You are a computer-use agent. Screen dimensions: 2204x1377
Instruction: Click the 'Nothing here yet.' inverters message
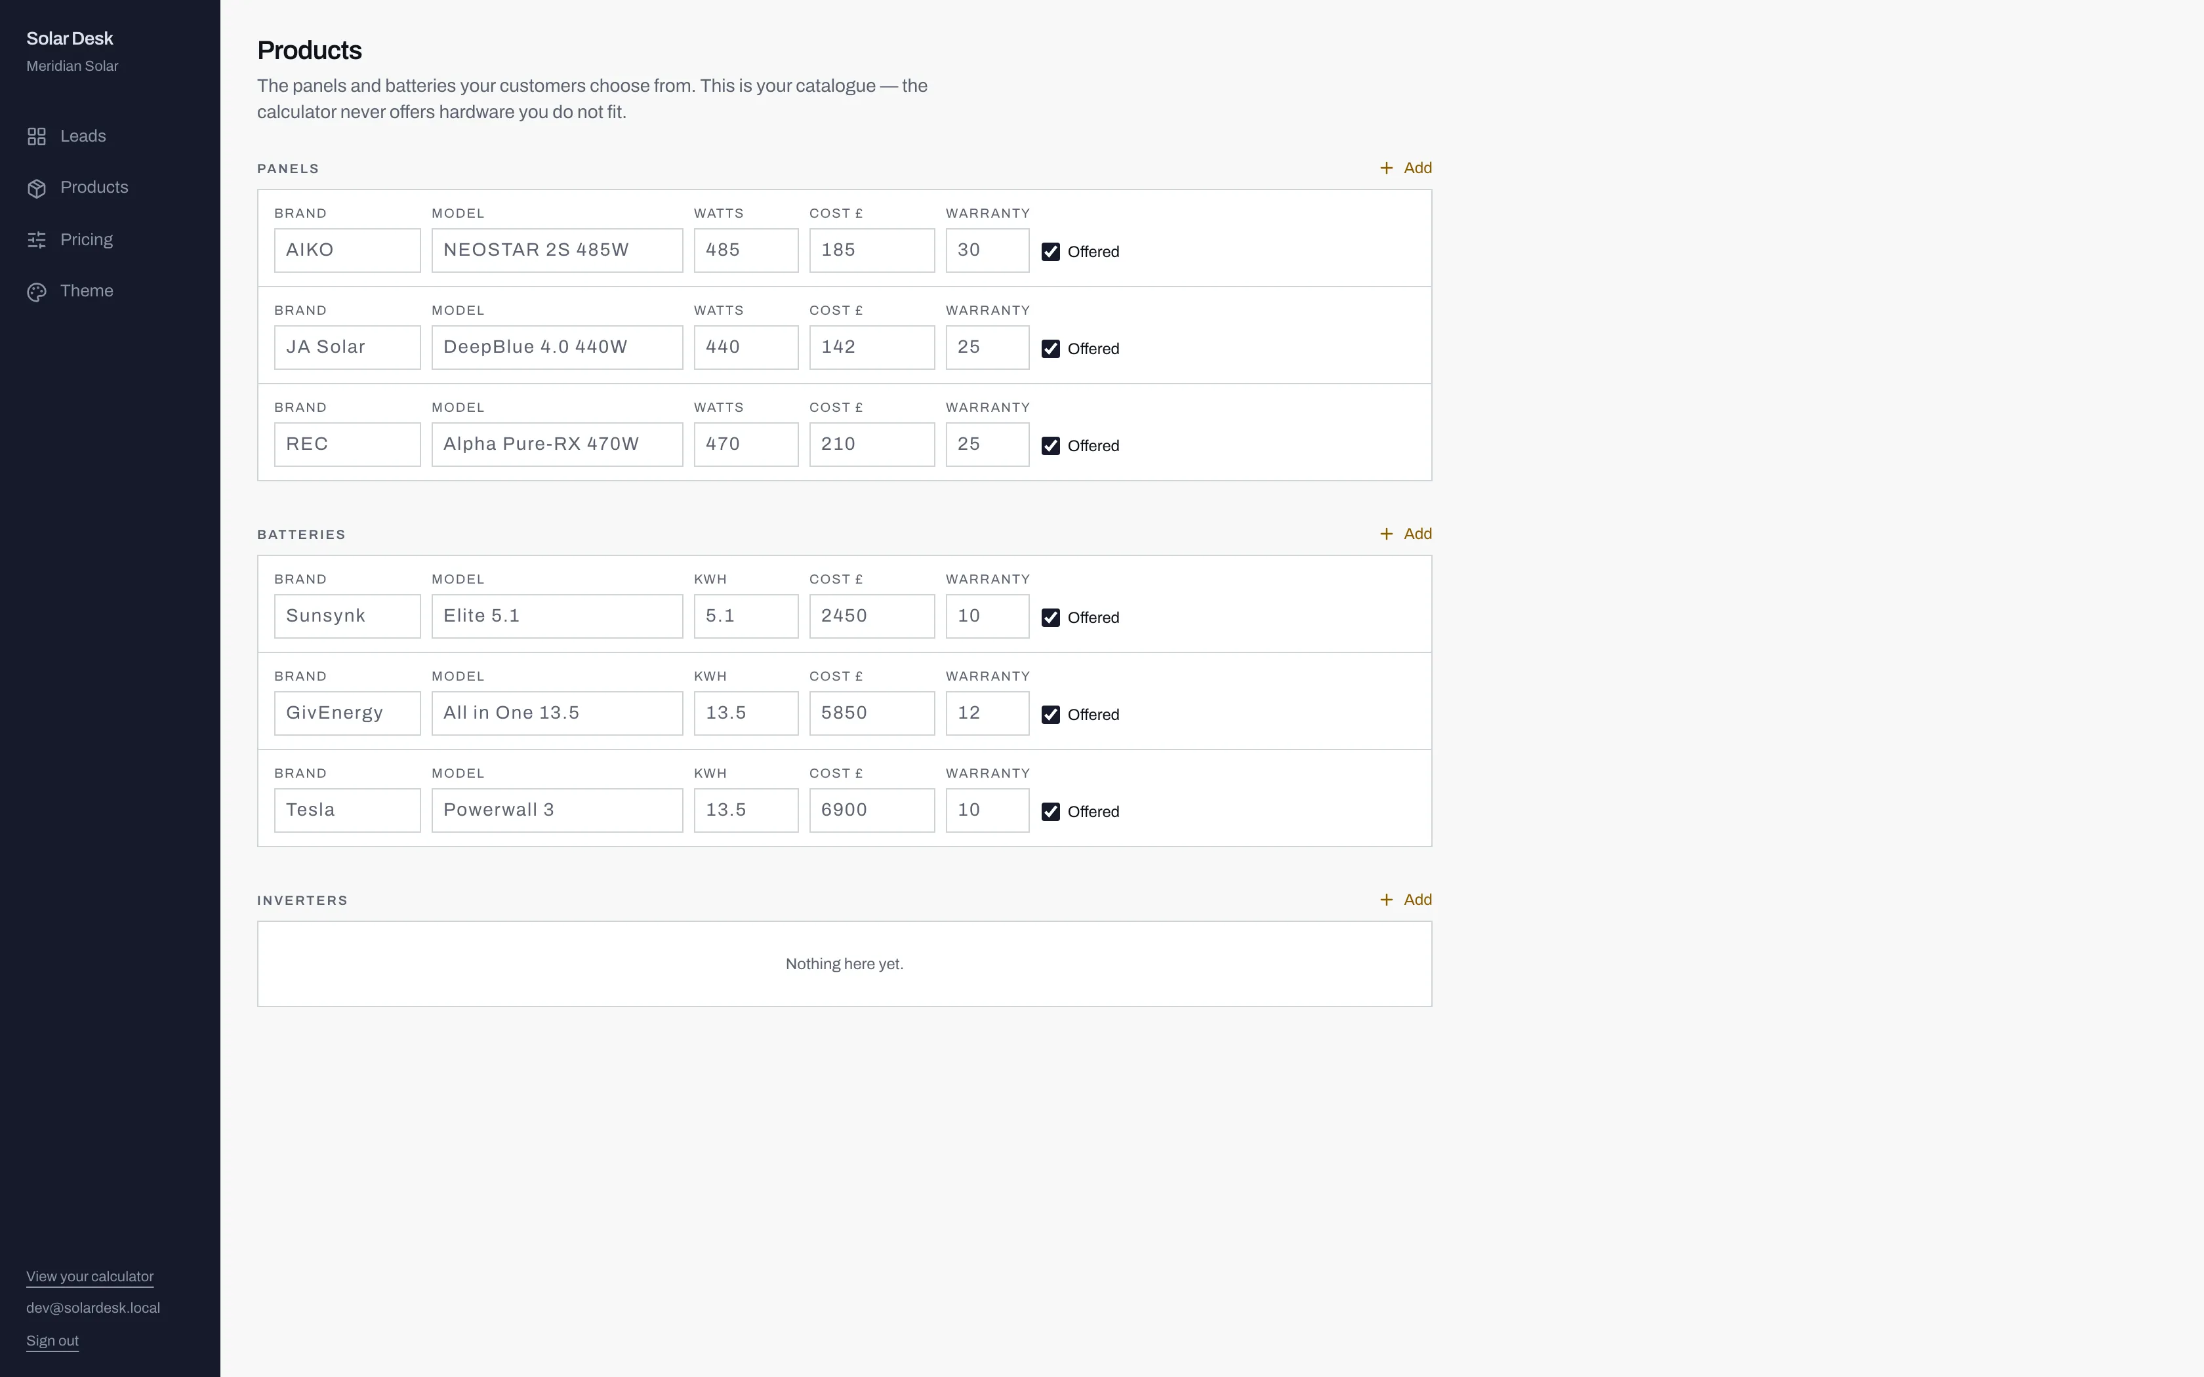pyautogui.click(x=844, y=965)
